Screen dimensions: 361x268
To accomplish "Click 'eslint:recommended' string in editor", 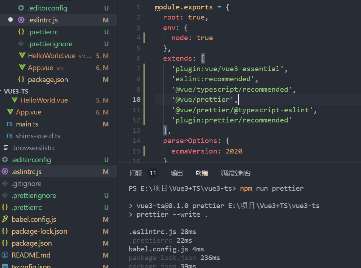I will pyautogui.click(x=213, y=79).
